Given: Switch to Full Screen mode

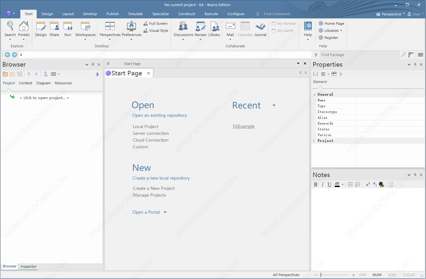Looking at the screenshot, I should pyautogui.click(x=155, y=23).
